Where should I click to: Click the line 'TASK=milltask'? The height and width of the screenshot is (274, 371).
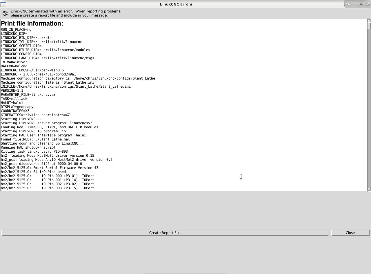pyautogui.click(x=14, y=99)
